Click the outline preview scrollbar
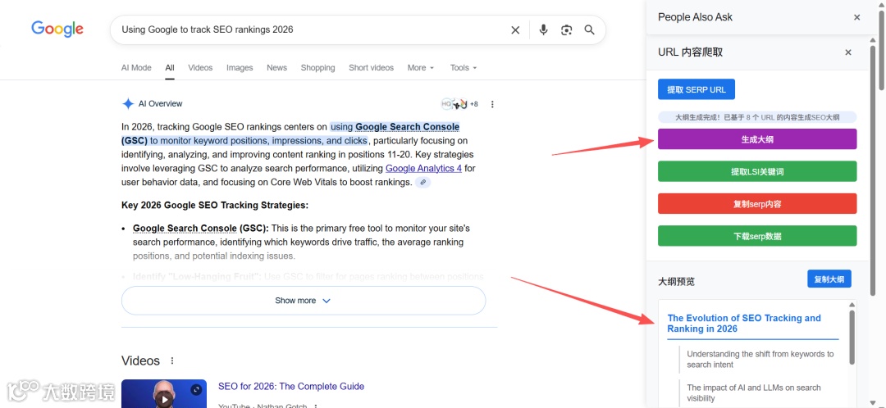886x408 pixels. tap(852, 338)
